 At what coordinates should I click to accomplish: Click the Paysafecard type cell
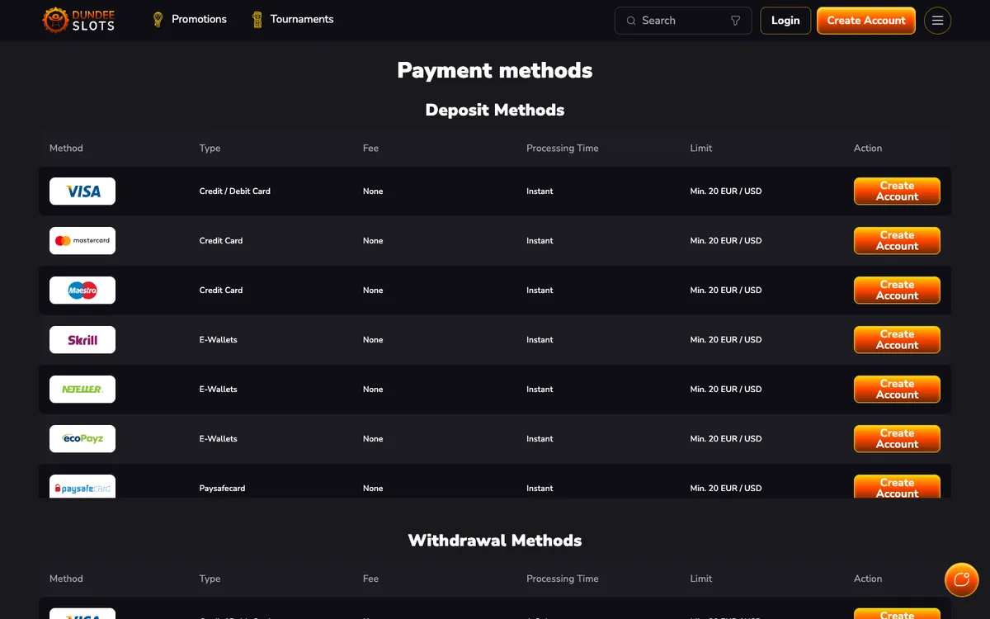[222, 489]
